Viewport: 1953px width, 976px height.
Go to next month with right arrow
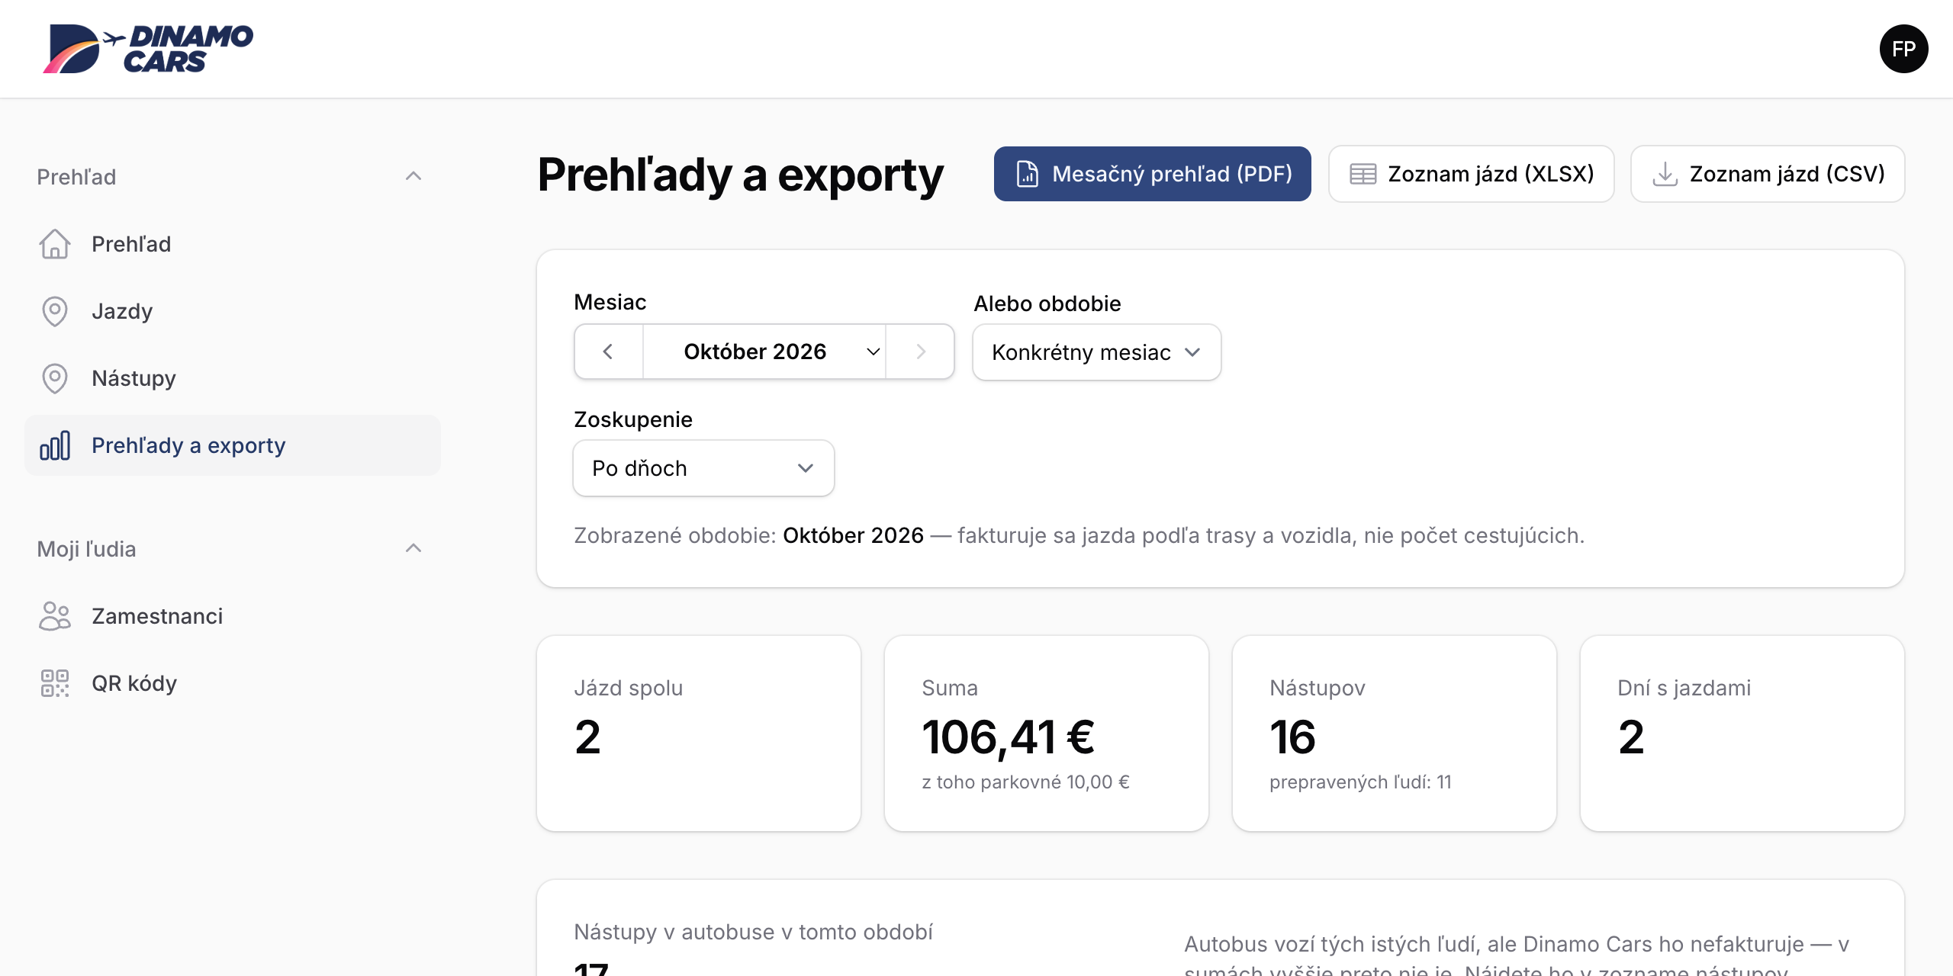click(x=920, y=352)
